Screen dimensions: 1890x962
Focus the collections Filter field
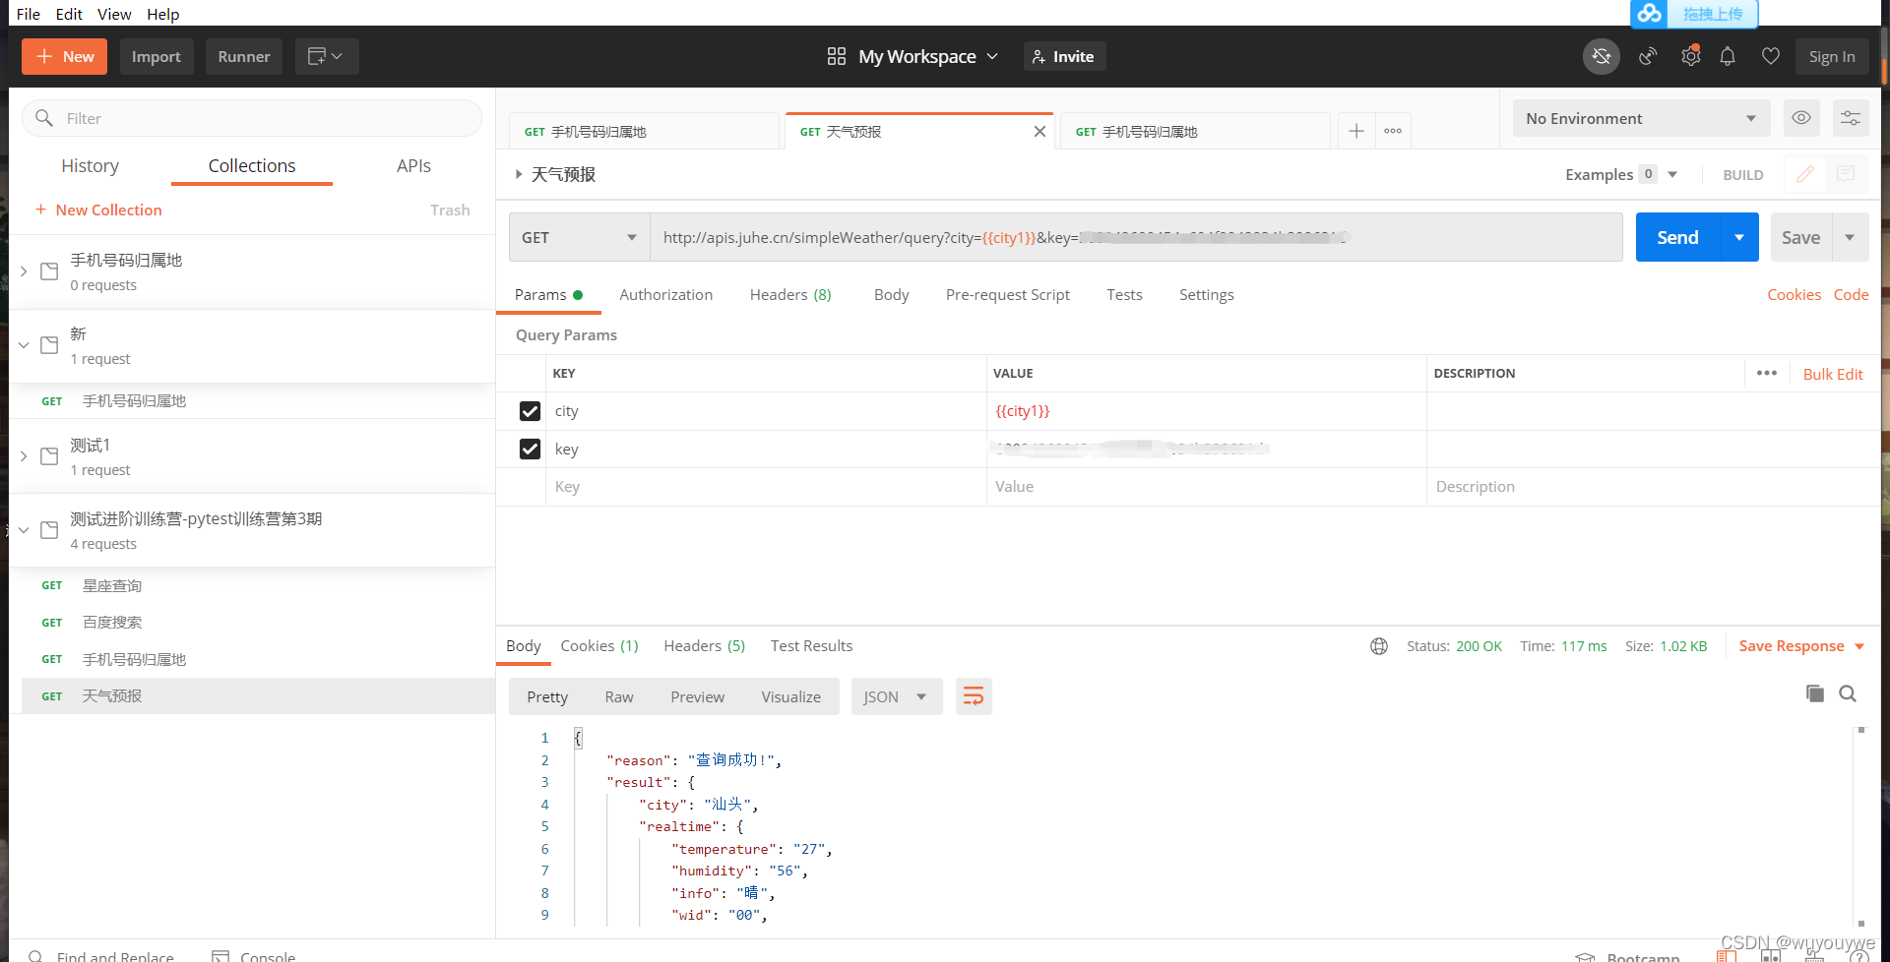pos(252,118)
